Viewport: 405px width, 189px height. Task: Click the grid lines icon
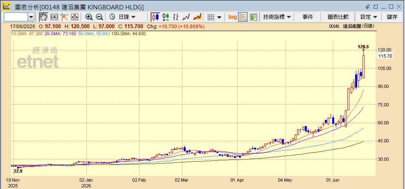(x=211, y=17)
